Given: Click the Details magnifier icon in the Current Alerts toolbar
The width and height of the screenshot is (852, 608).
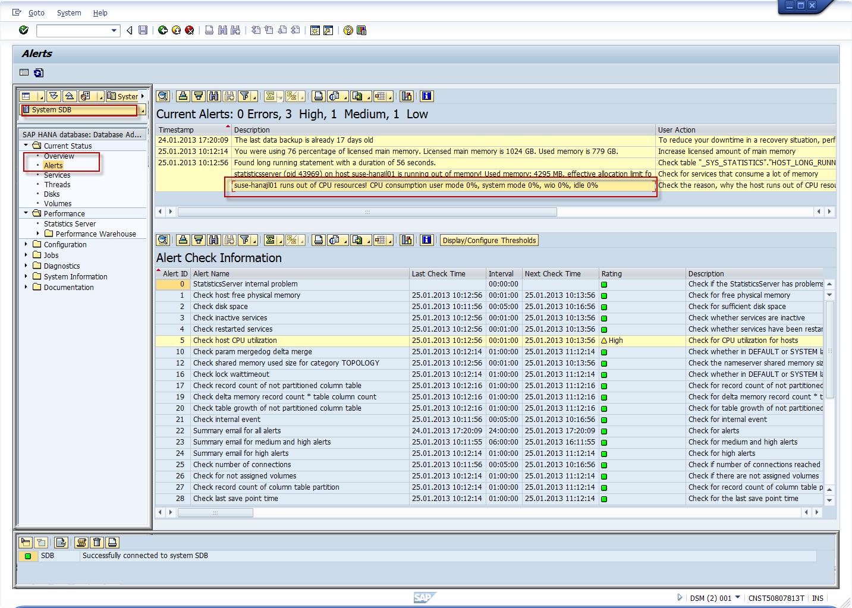Looking at the screenshot, I should 163,96.
